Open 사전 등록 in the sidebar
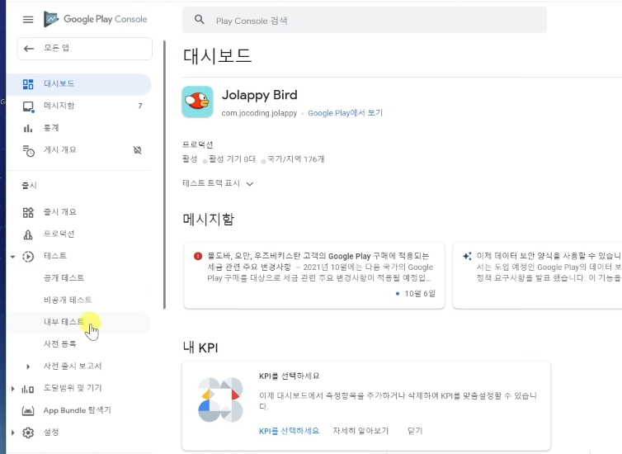Image resolution: width=622 pixels, height=454 pixels. coord(60,343)
